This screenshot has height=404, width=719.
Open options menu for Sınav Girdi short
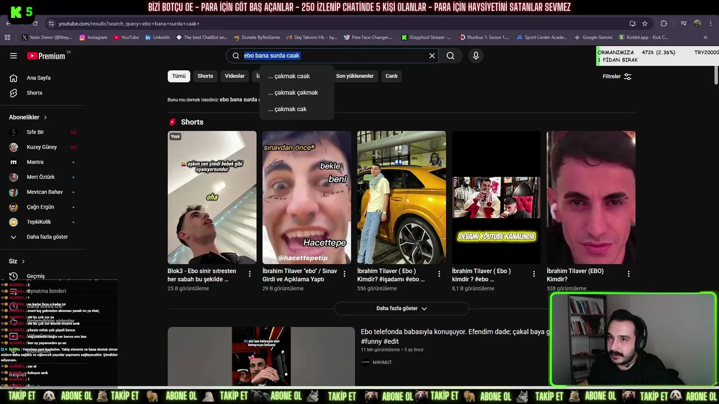(x=344, y=274)
